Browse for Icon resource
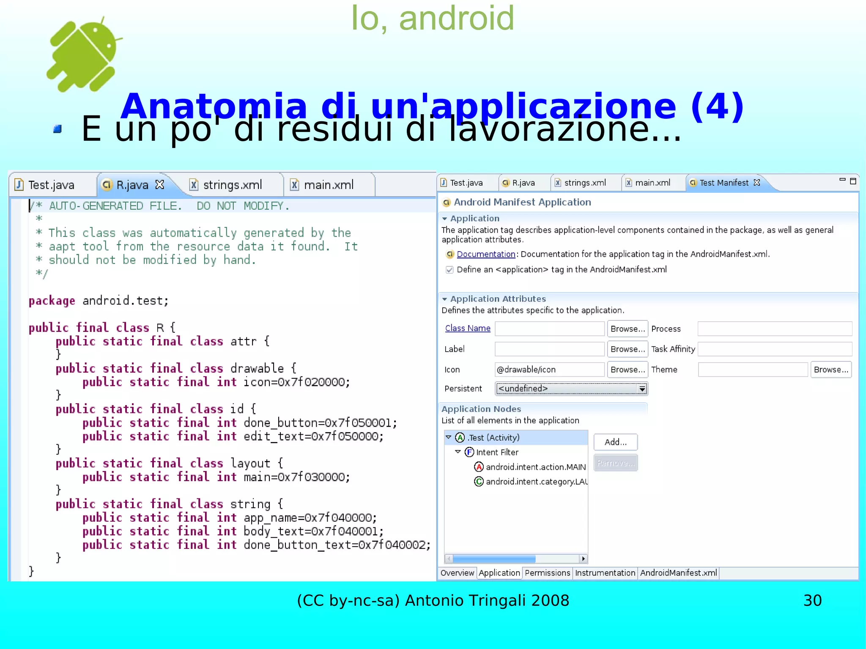The height and width of the screenshot is (649, 866). coord(628,370)
